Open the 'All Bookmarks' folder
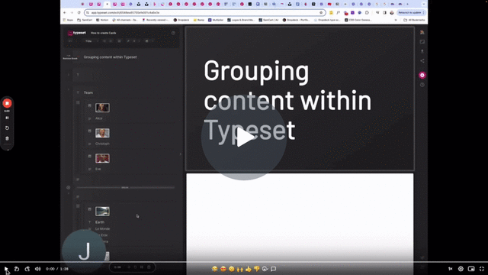The image size is (488, 275). click(414, 20)
